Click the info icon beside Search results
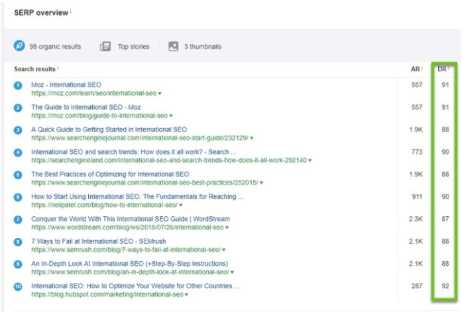This screenshot has width=462, height=312. [x=58, y=69]
